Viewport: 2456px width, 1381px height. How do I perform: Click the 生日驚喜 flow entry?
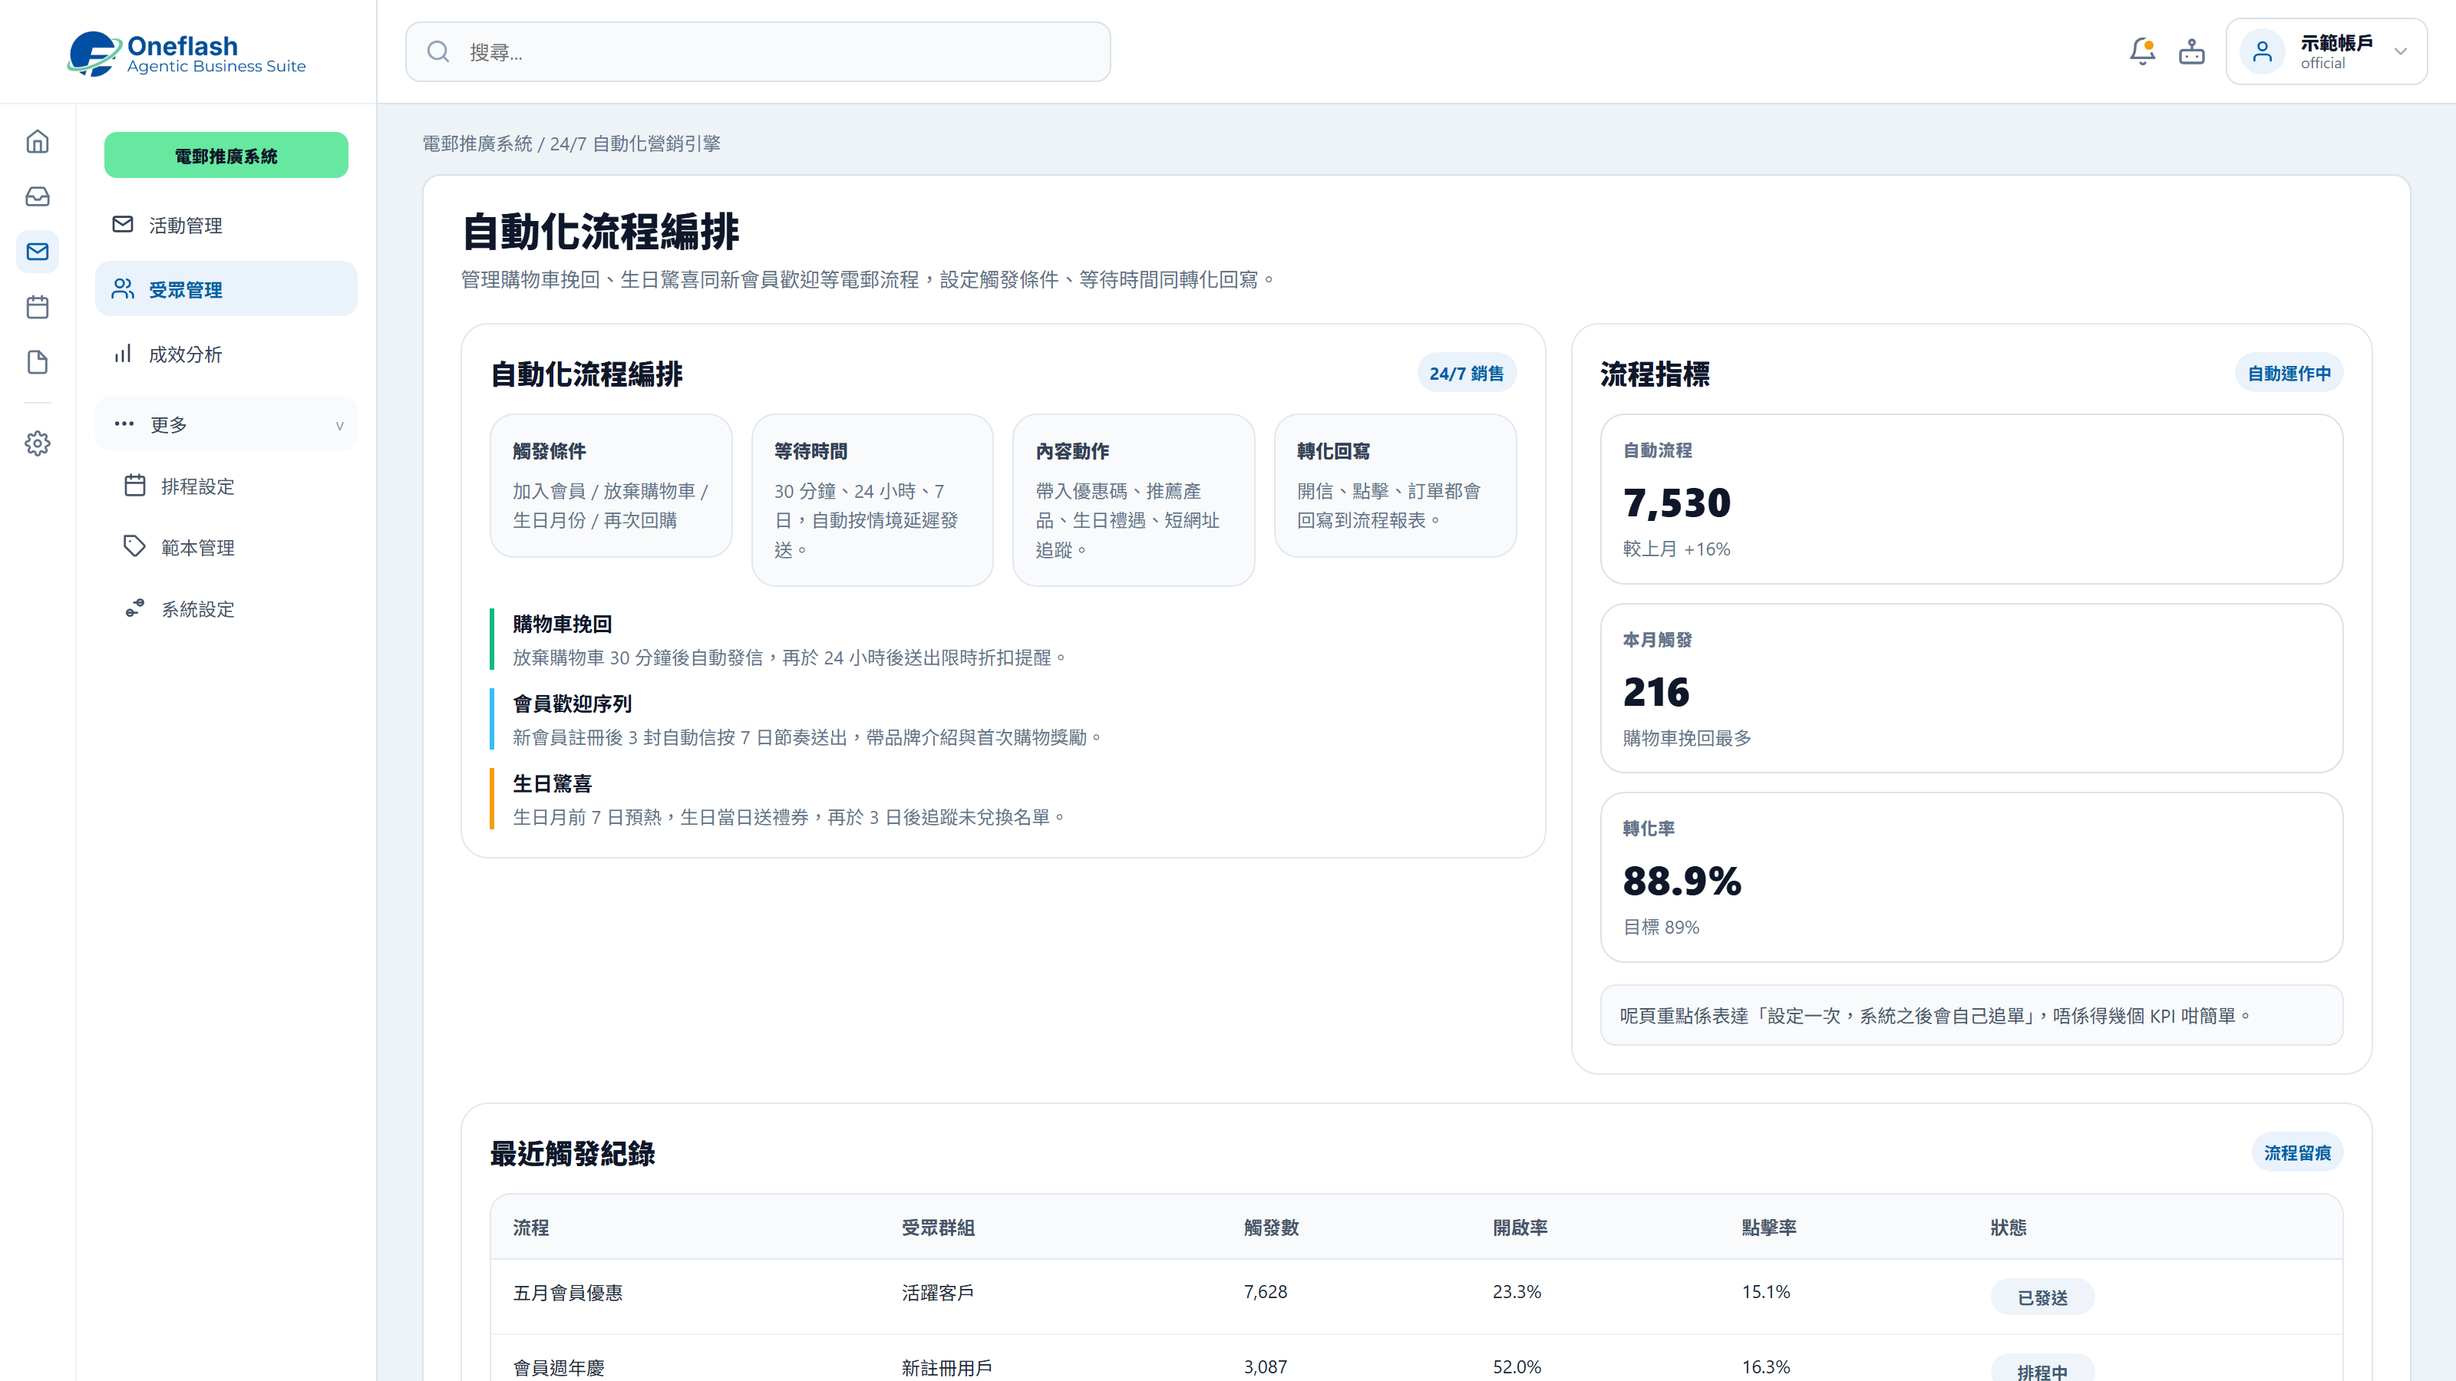(x=1003, y=799)
